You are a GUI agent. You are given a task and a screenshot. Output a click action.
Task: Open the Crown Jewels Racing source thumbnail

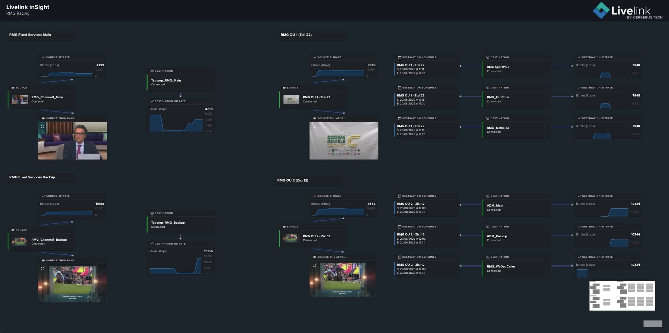click(x=344, y=141)
